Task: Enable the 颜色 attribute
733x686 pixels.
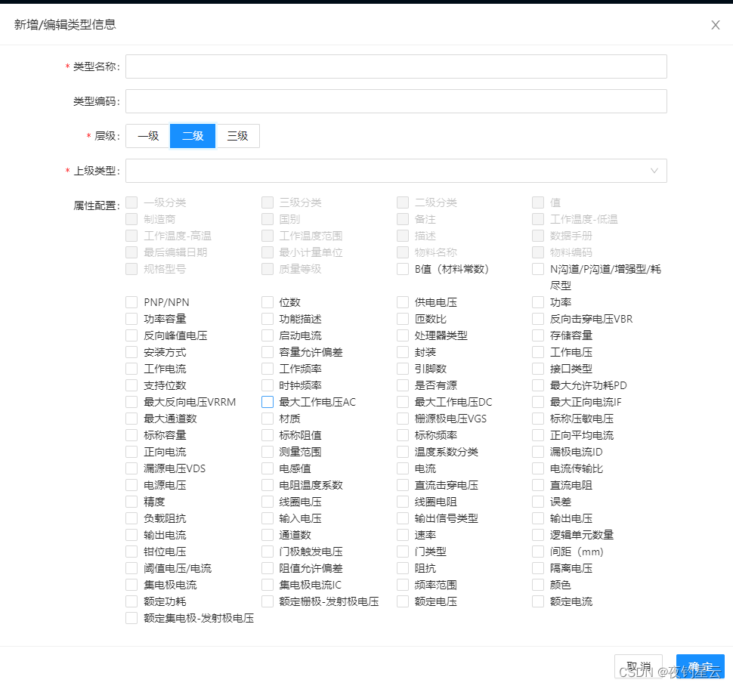Action: (539, 585)
